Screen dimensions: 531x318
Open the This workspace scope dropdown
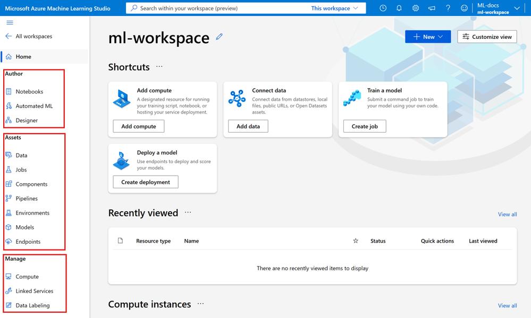tap(334, 8)
